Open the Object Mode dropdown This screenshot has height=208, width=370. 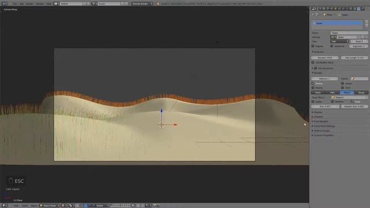point(50,206)
